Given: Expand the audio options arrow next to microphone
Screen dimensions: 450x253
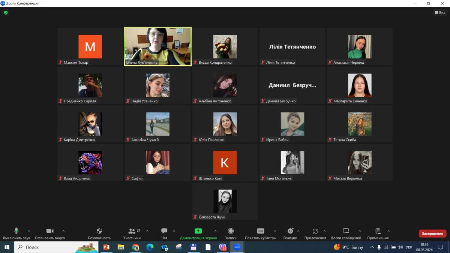Looking at the screenshot, I should (x=29, y=231).
